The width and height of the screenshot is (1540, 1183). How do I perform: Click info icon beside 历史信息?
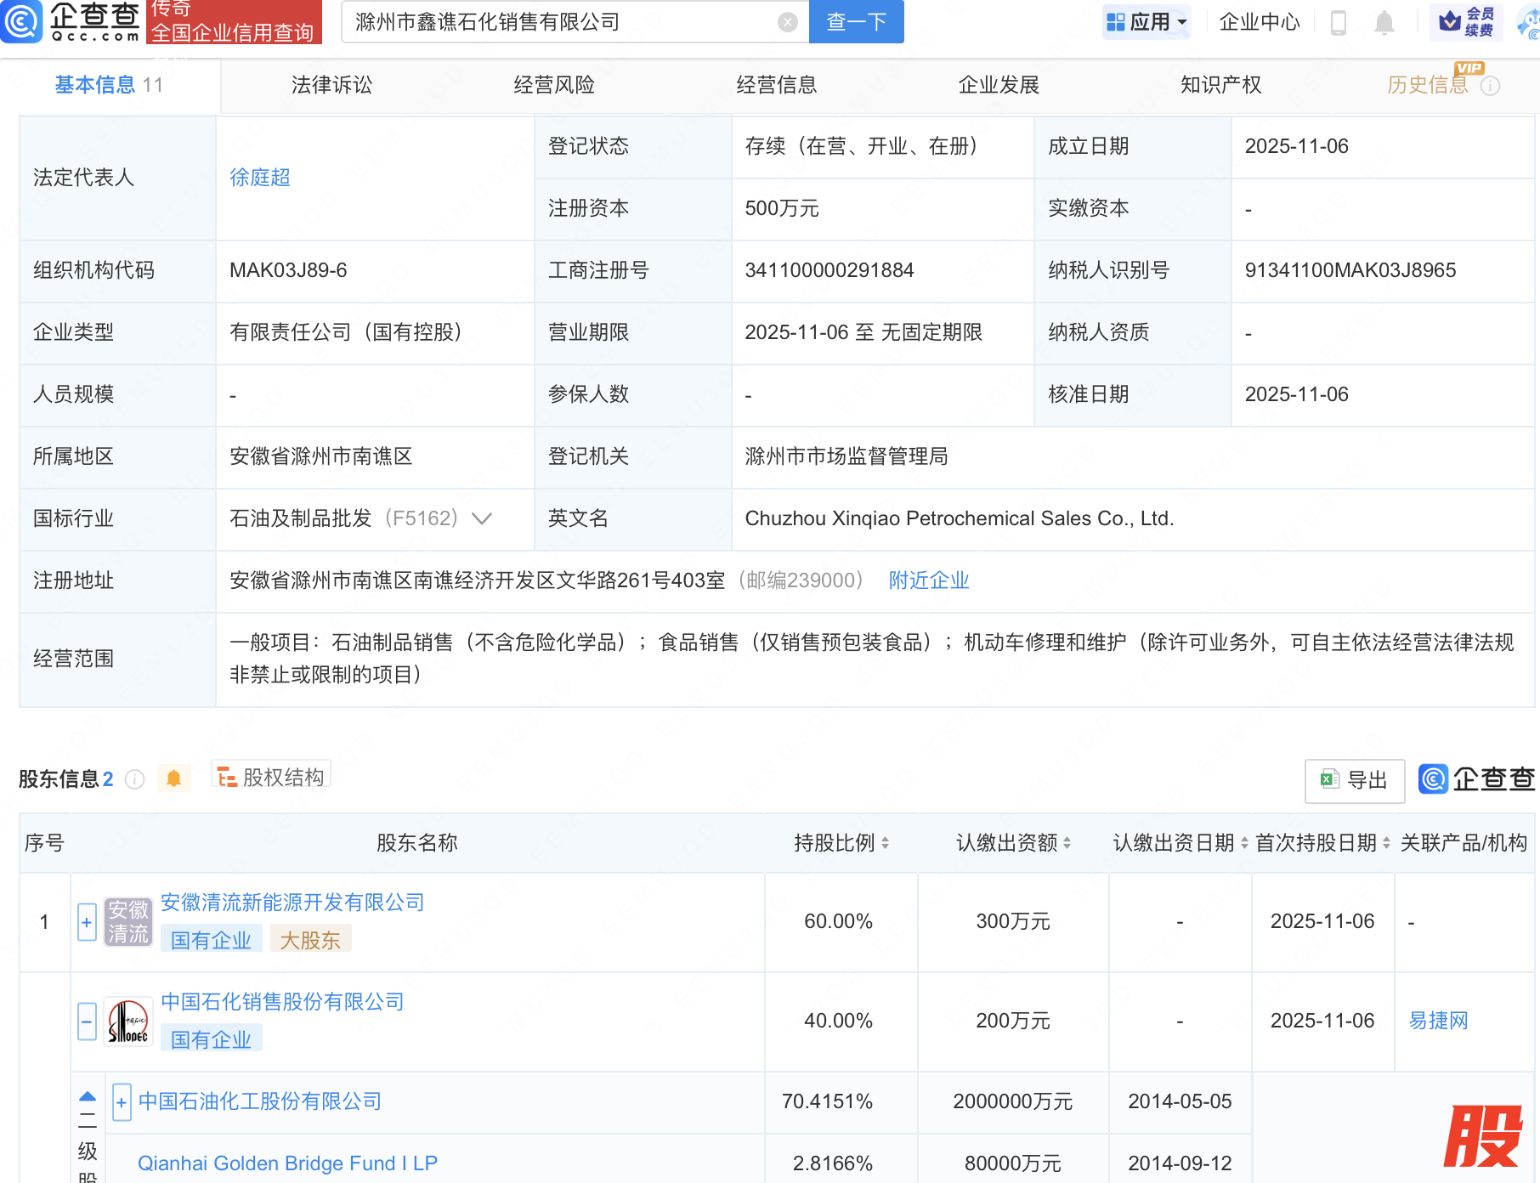[x=1491, y=86]
